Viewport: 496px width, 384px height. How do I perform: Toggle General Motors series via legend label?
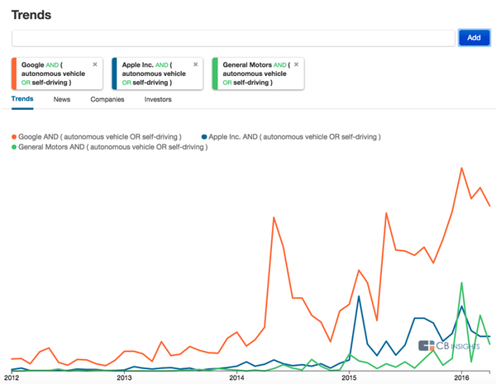click(x=112, y=147)
